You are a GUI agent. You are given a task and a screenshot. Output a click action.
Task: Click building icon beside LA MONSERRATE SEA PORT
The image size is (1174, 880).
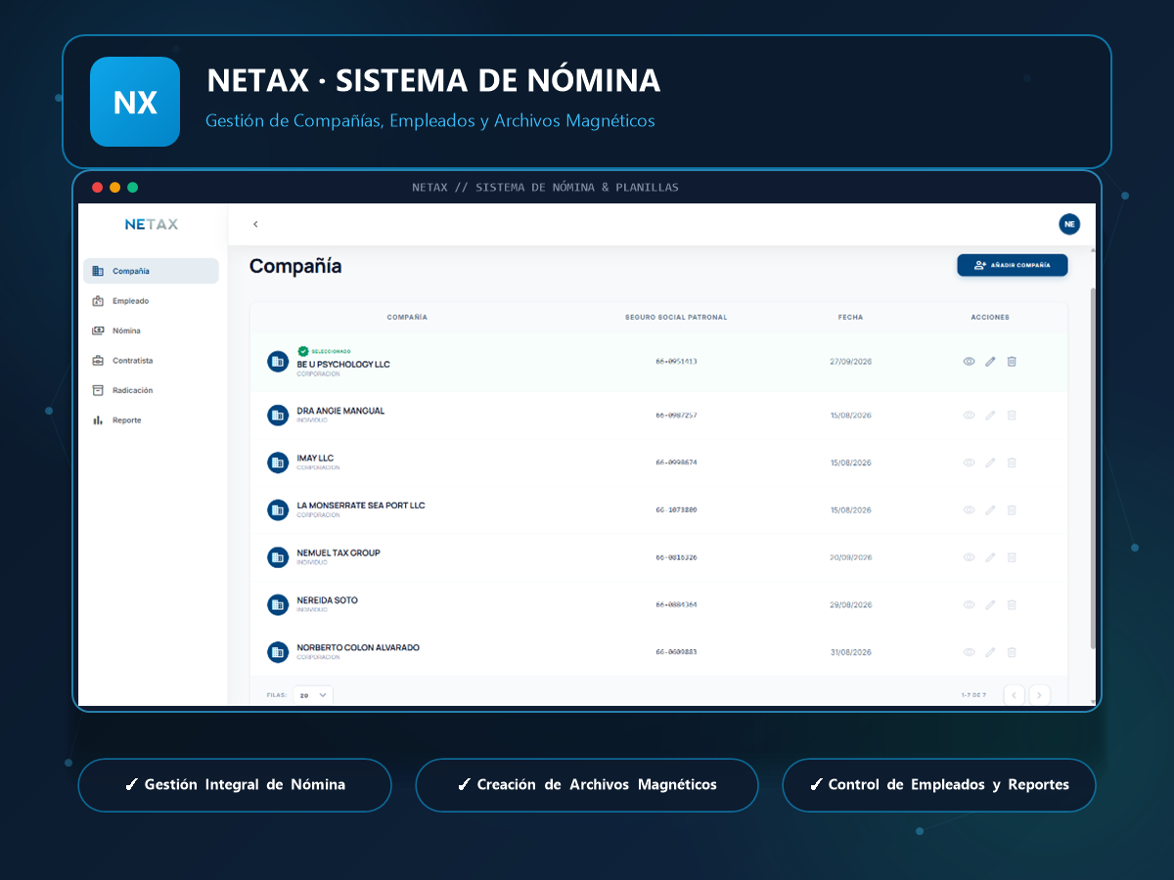(278, 510)
